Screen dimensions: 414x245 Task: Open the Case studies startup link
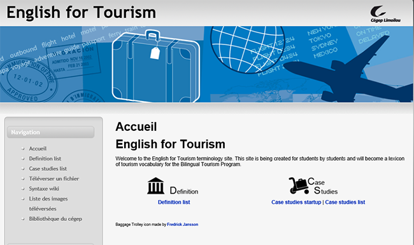[x=296, y=202]
